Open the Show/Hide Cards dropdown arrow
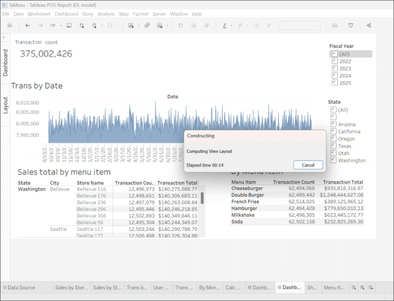The image size is (394, 301). pyautogui.click(x=342, y=26)
